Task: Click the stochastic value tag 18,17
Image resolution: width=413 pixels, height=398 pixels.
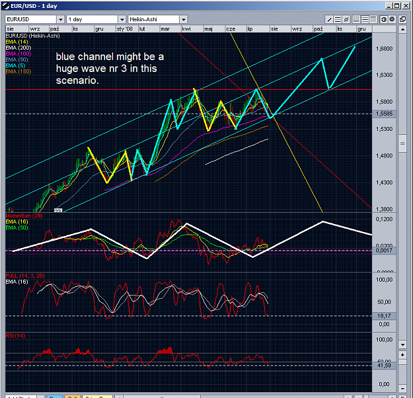Action: pyautogui.click(x=384, y=316)
